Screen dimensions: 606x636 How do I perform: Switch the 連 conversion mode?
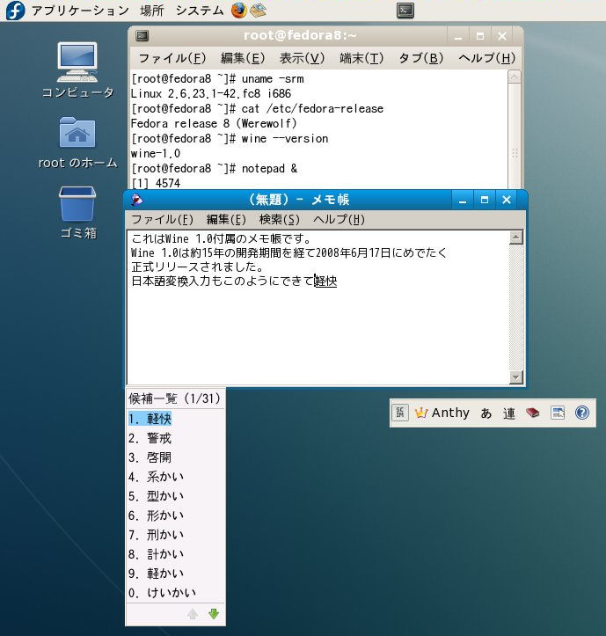(x=509, y=413)
